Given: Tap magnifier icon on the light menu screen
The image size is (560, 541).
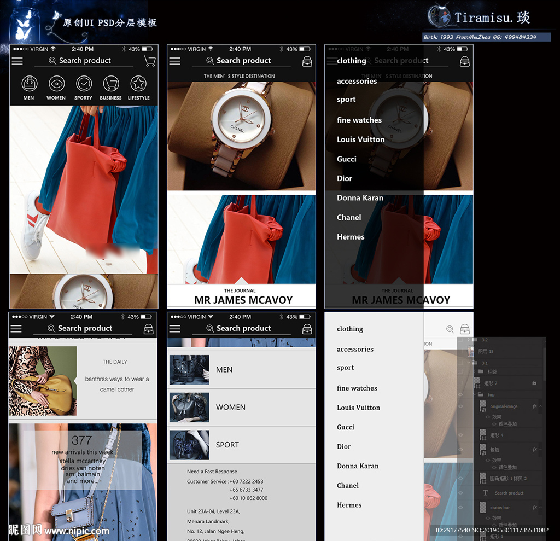Looking at the screenshot, I should 450,329.
